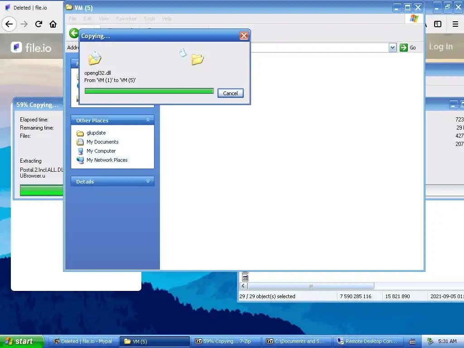The width and height of the screenshot is (464, 348).
Task: Click the Go button next to address bar
Action: pos(408,48)
